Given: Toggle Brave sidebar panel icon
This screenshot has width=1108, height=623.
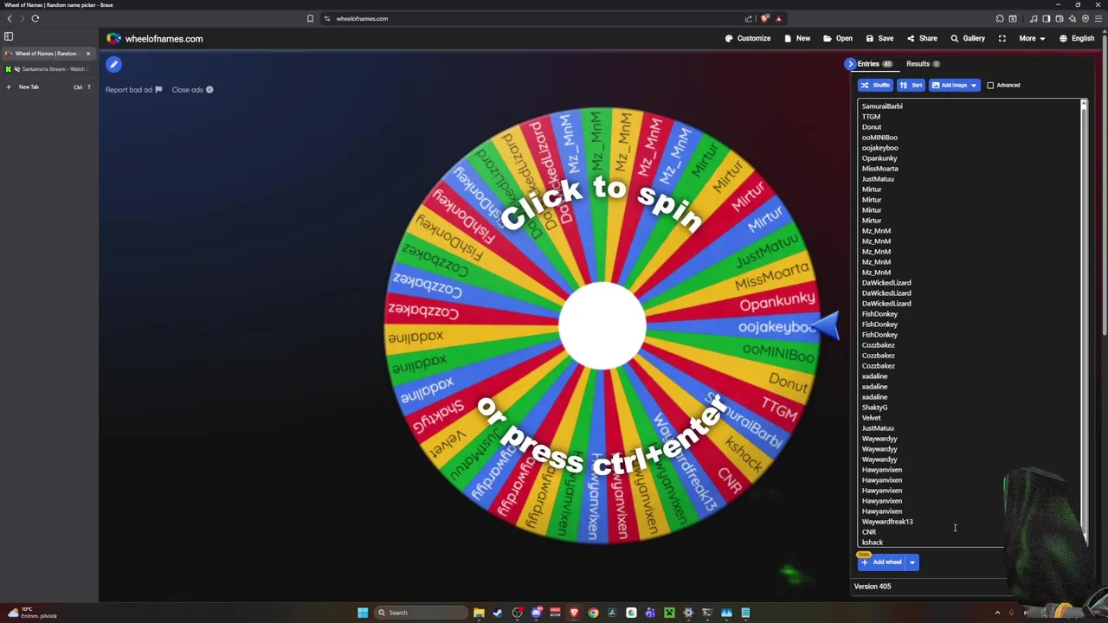Looking at the screenshot, I should (1047, 18).
